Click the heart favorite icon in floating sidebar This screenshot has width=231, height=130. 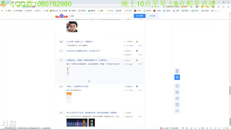tap(177, 99)
